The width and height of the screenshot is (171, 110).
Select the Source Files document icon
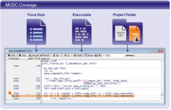tap(121, 33)
